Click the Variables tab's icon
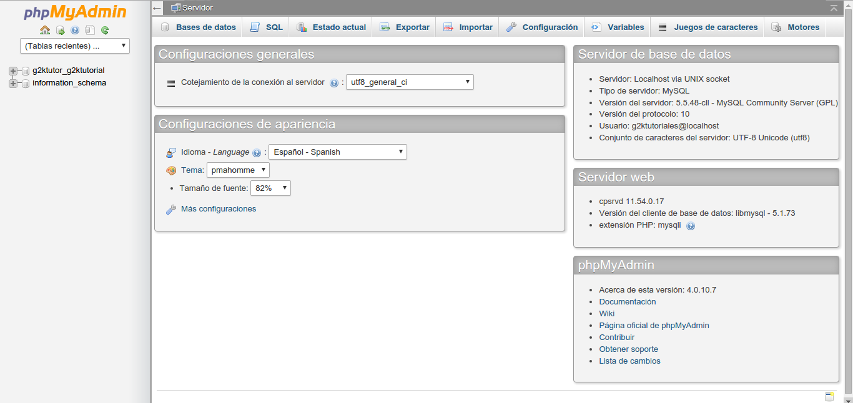853x403 pixels. click(x=596, y=27)
